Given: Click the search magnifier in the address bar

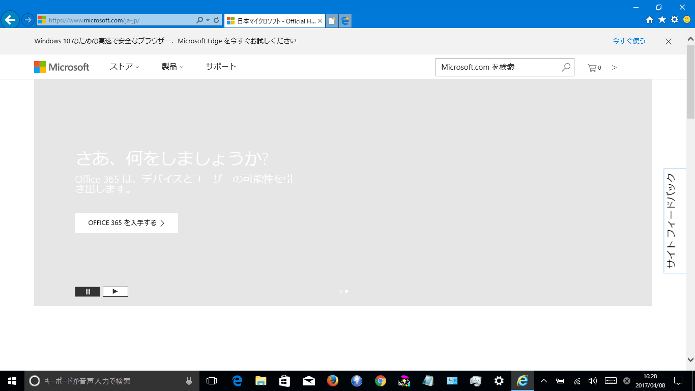Looking at the screenshot, I should (x=200, y=20).
